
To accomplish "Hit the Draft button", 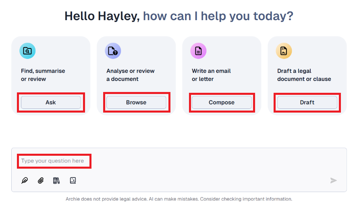I will click(x=307, y=102).
